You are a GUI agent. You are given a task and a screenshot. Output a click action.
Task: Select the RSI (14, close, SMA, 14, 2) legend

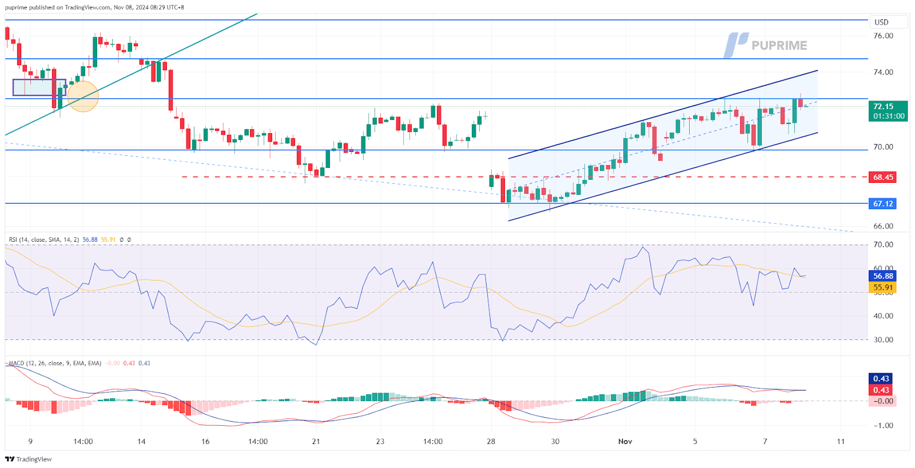tap(44, 240)
